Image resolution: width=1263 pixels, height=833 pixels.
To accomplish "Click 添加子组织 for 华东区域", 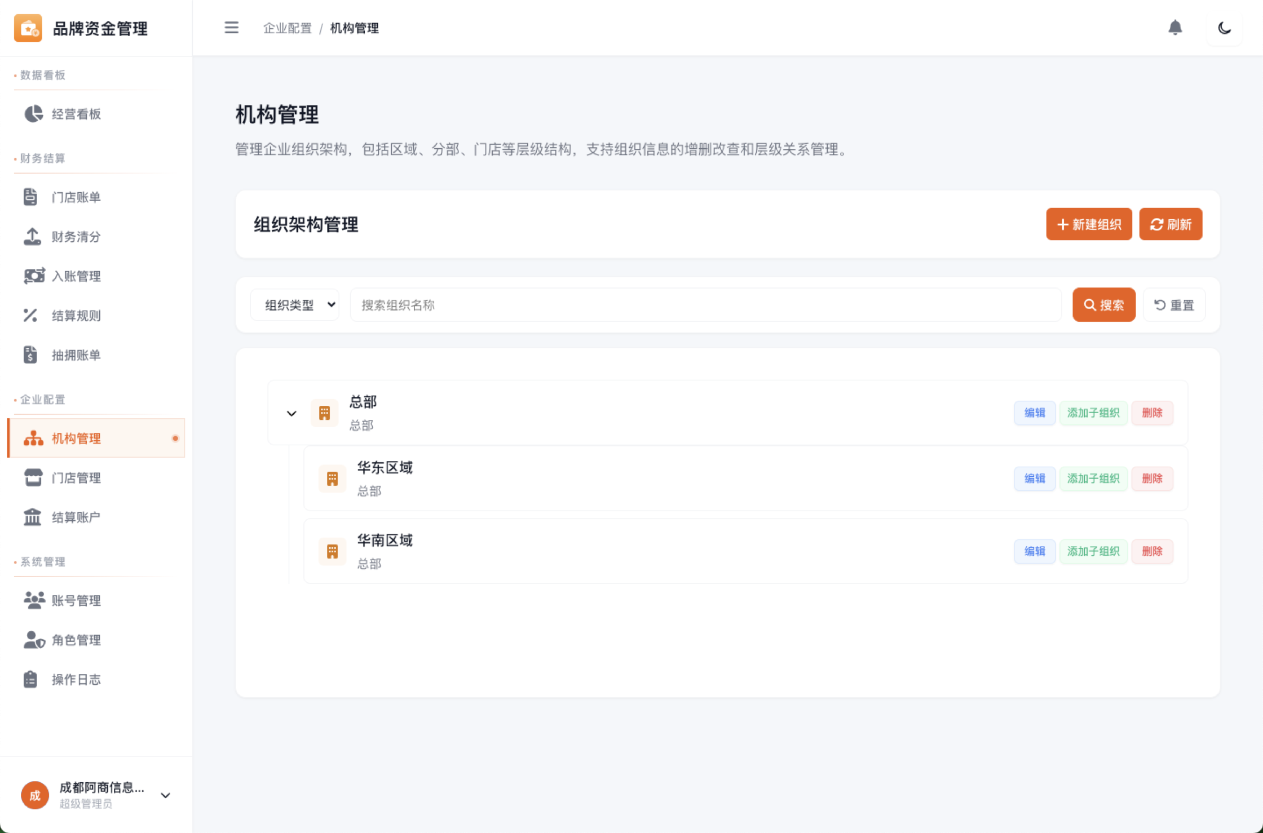I will click(1093, 478).
